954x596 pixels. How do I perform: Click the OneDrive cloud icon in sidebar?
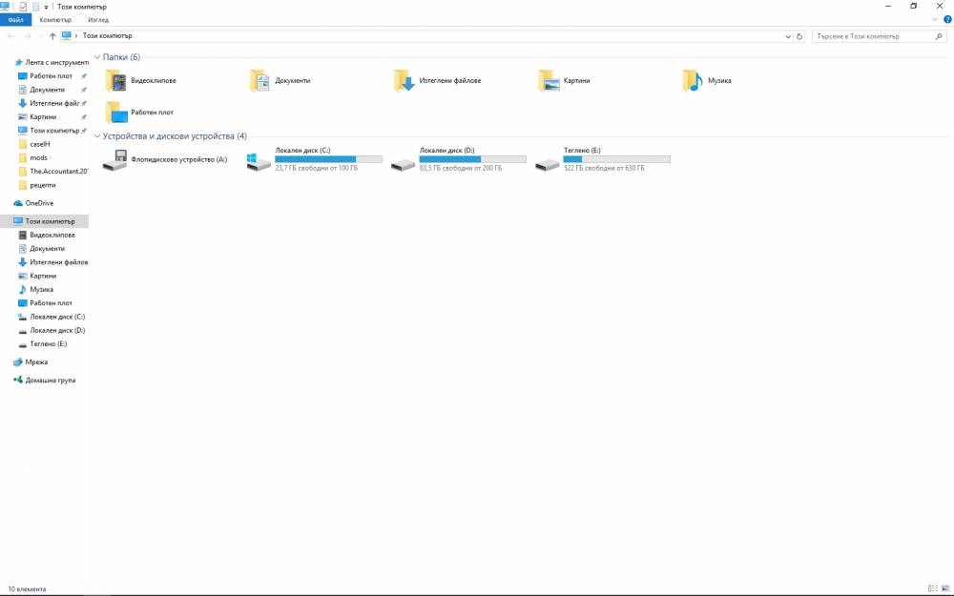[x=18, y=203]
